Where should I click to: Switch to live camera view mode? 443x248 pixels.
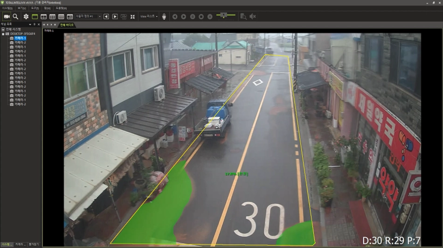coord(7,16)
